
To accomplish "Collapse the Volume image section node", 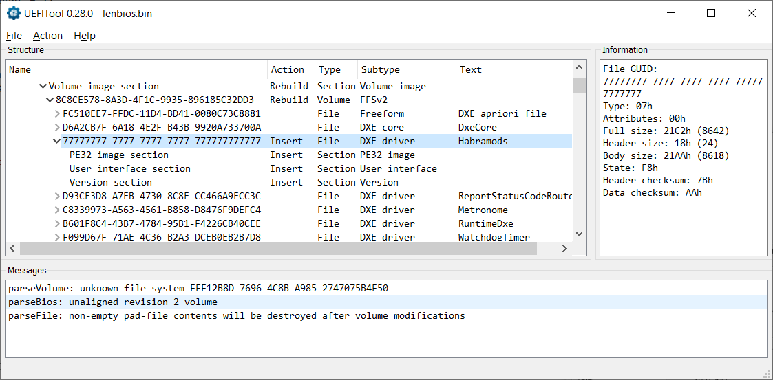I will (43, 87).
